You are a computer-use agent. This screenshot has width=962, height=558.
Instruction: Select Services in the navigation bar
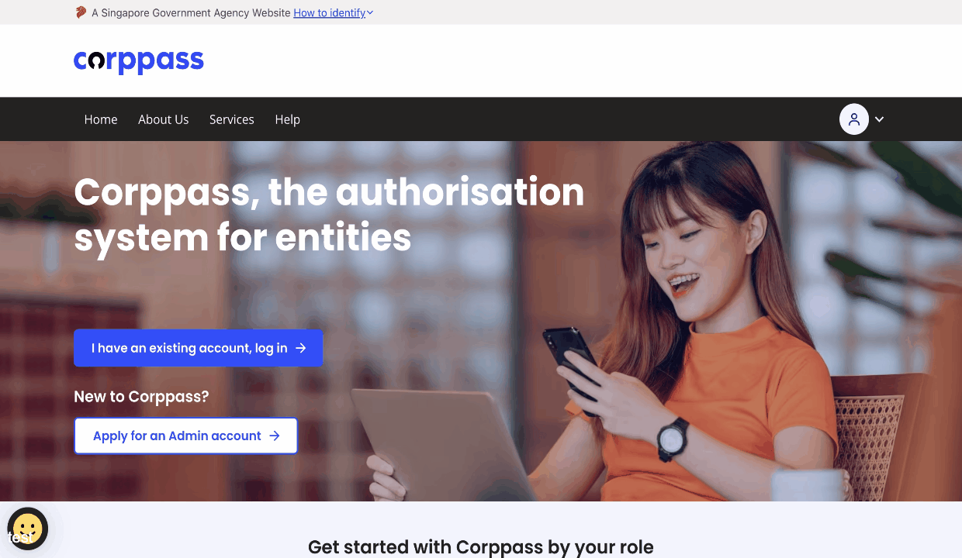(232, 119)
